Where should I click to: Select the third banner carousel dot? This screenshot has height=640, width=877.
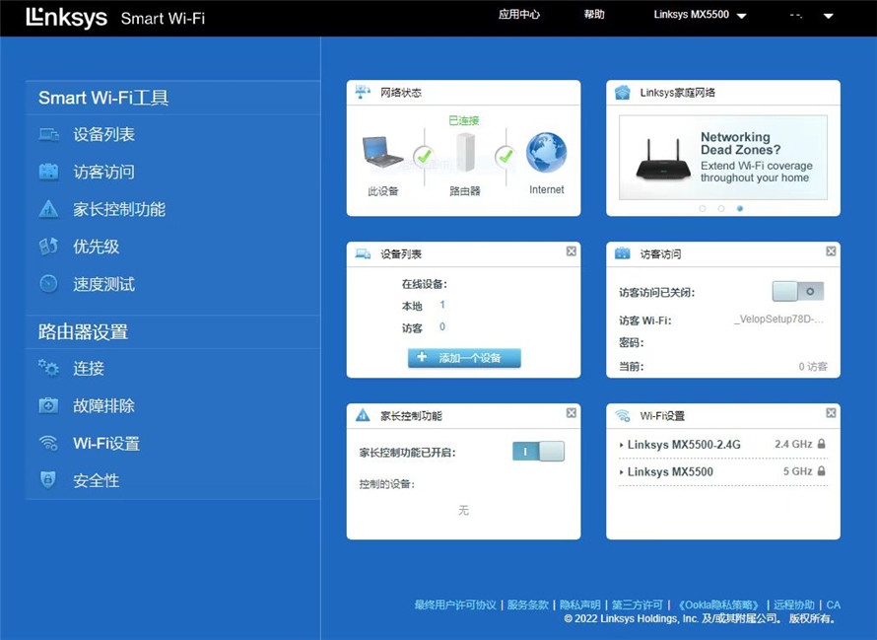click(x=740, y=208)
